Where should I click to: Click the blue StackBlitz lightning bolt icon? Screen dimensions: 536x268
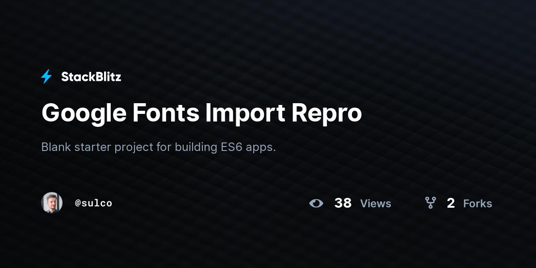coord(46,76)
